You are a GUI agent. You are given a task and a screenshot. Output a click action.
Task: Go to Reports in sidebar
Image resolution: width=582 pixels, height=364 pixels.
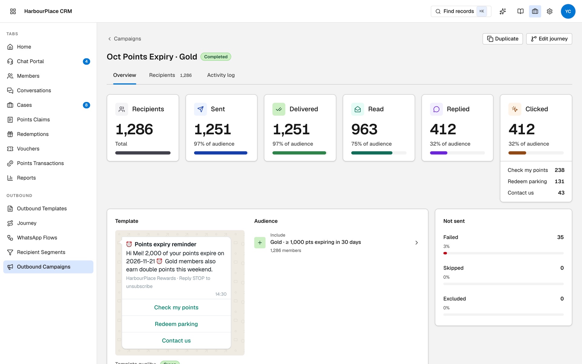point(48,178)
